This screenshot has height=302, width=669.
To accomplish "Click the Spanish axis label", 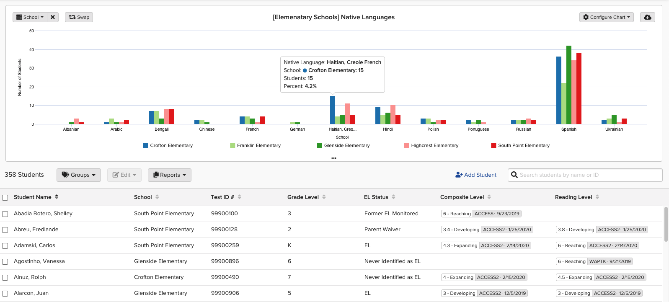I will point(569,129).
